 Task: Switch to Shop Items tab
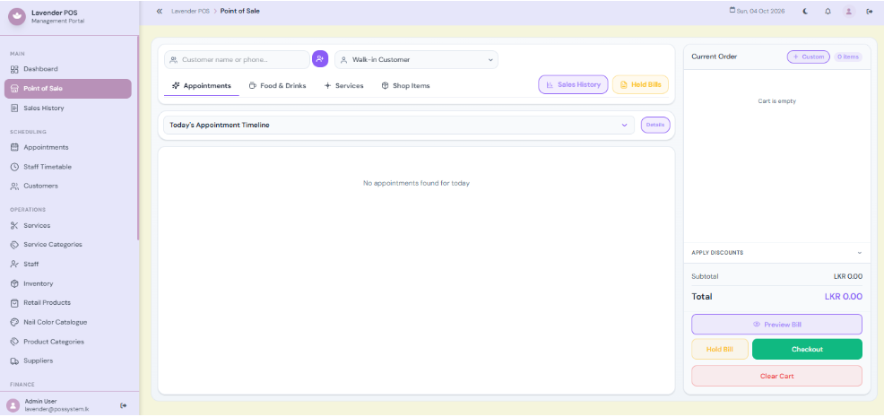[405, 86]
